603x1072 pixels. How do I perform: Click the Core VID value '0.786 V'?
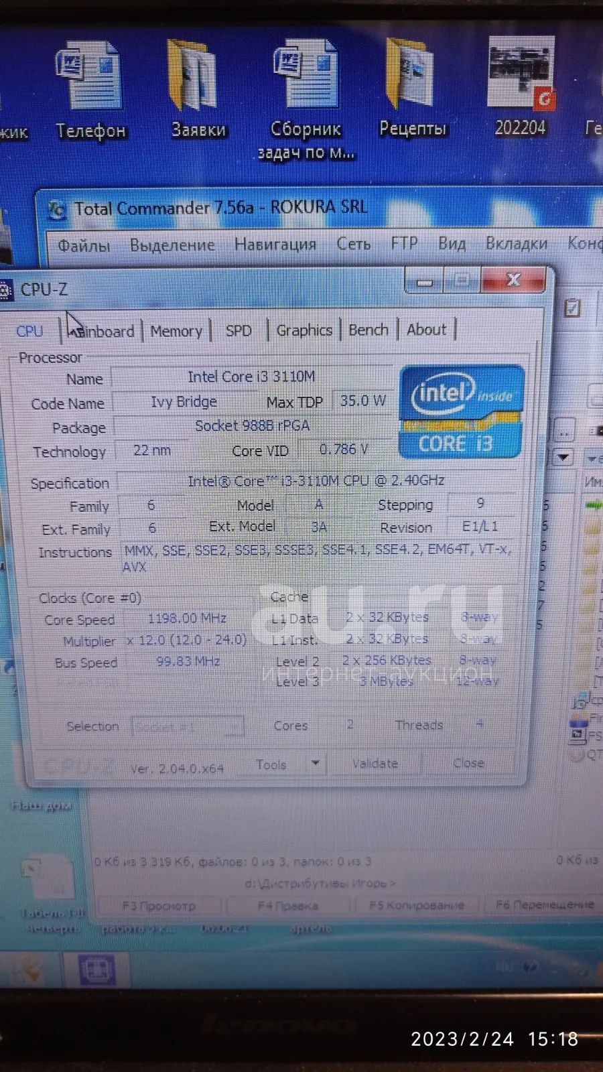pyautogui.click(x=344, y=449)
